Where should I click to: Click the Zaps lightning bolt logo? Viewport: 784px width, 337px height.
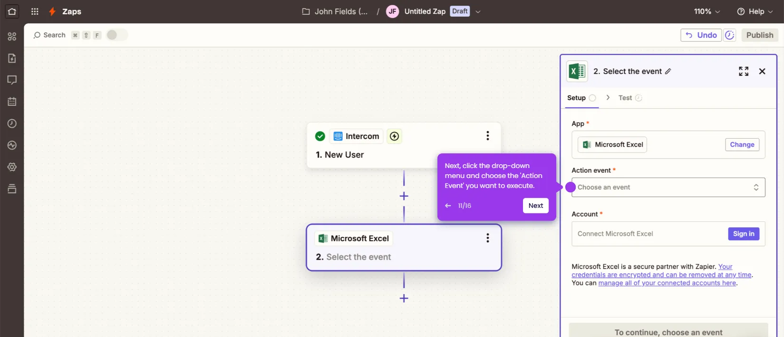52,11
